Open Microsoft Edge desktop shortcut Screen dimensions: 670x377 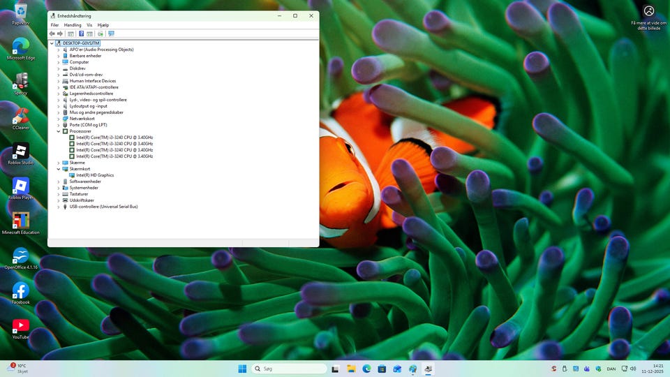click(x=20, y=48)
